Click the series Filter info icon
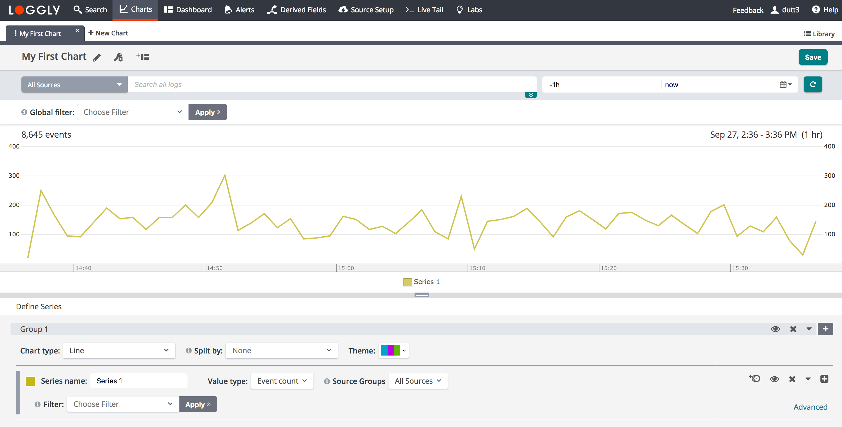Screen dimensions: 842x427 pos(38,404)
